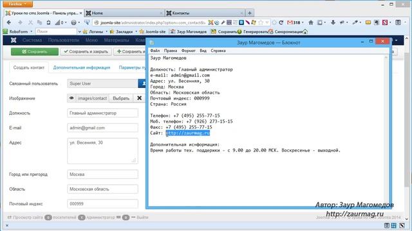Viewport: 412px width, 231px height.
Task: Open Joomla Система menu
Action: click(32, 40)
